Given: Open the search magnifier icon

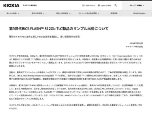Looking at the screenshot, I should click(x=116, y=5).
